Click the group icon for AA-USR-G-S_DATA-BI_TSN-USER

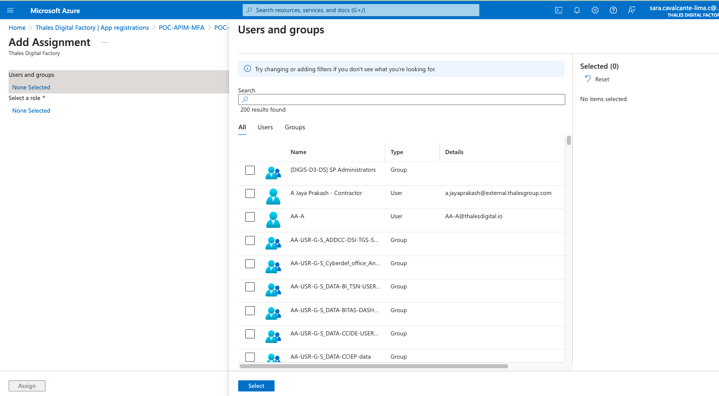click(273, 289)
